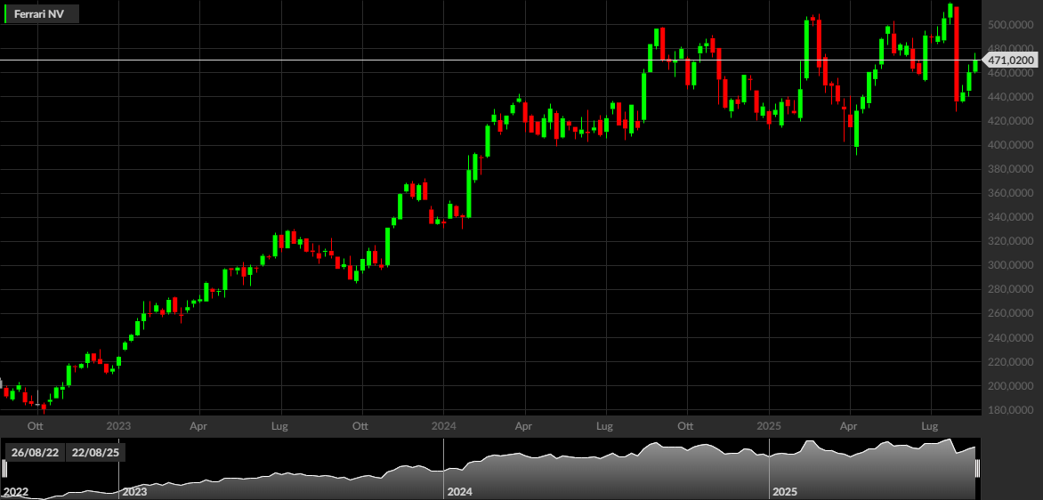Grab the left range handle of navigator
1043x500 pixels.
[4, 470]
